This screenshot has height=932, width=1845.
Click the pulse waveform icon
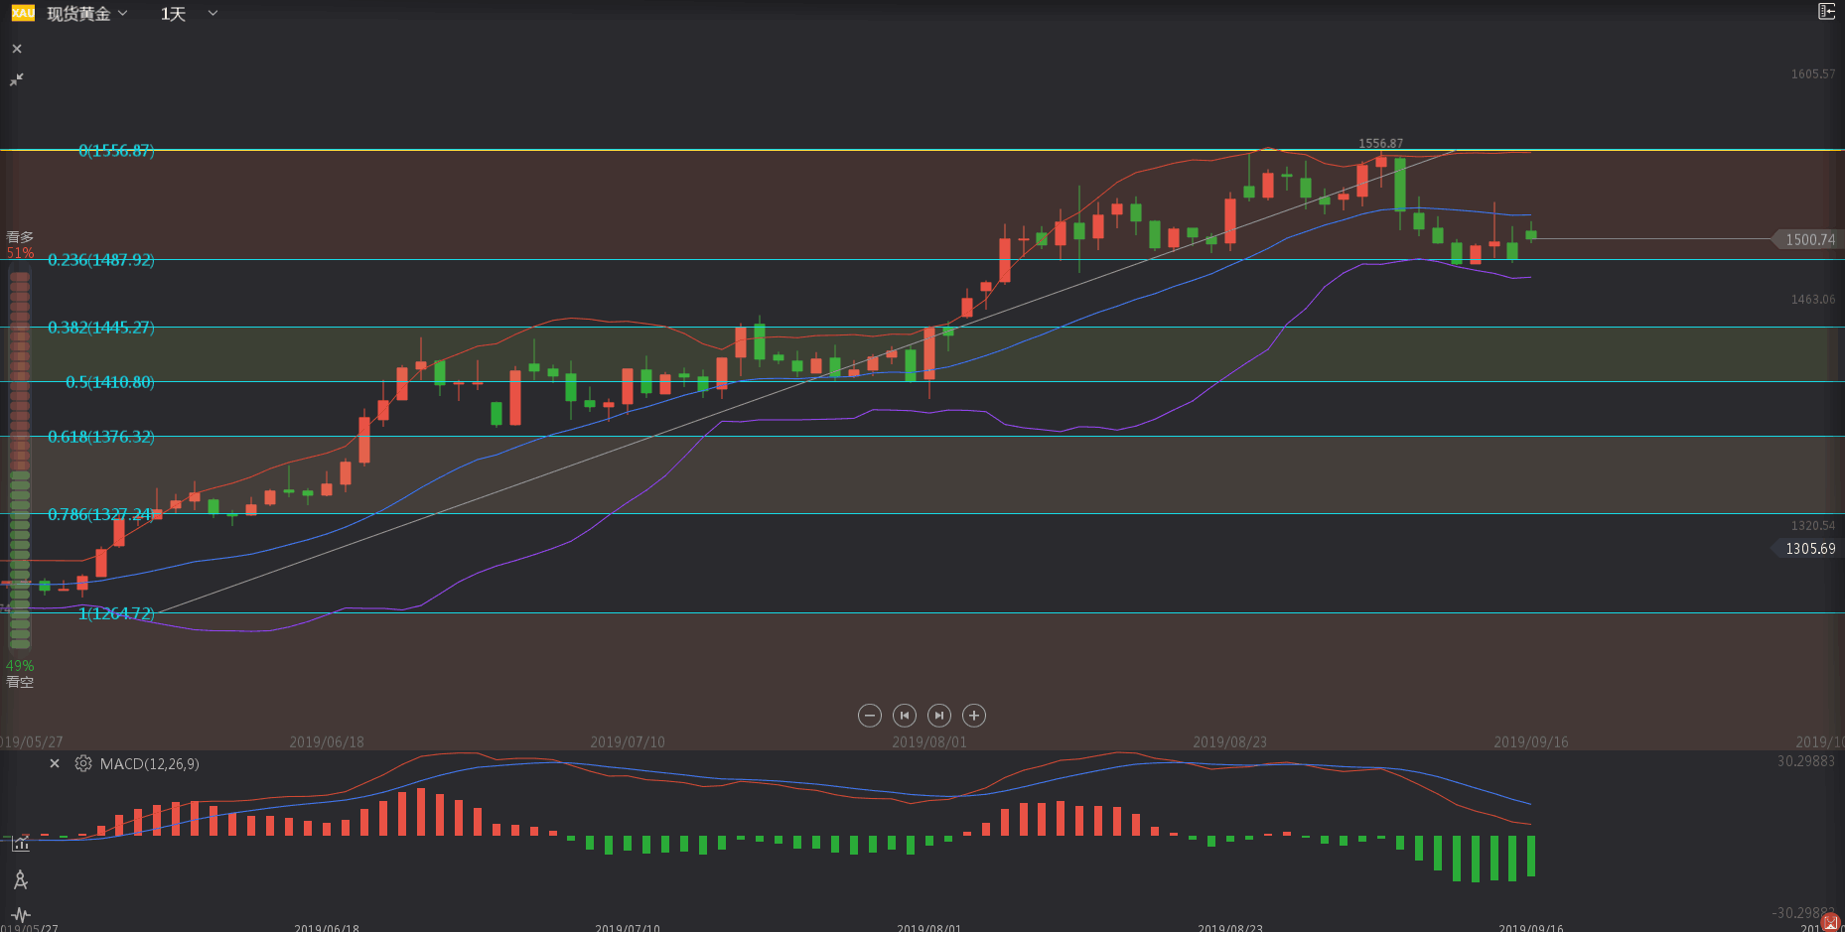click(21, 914)
